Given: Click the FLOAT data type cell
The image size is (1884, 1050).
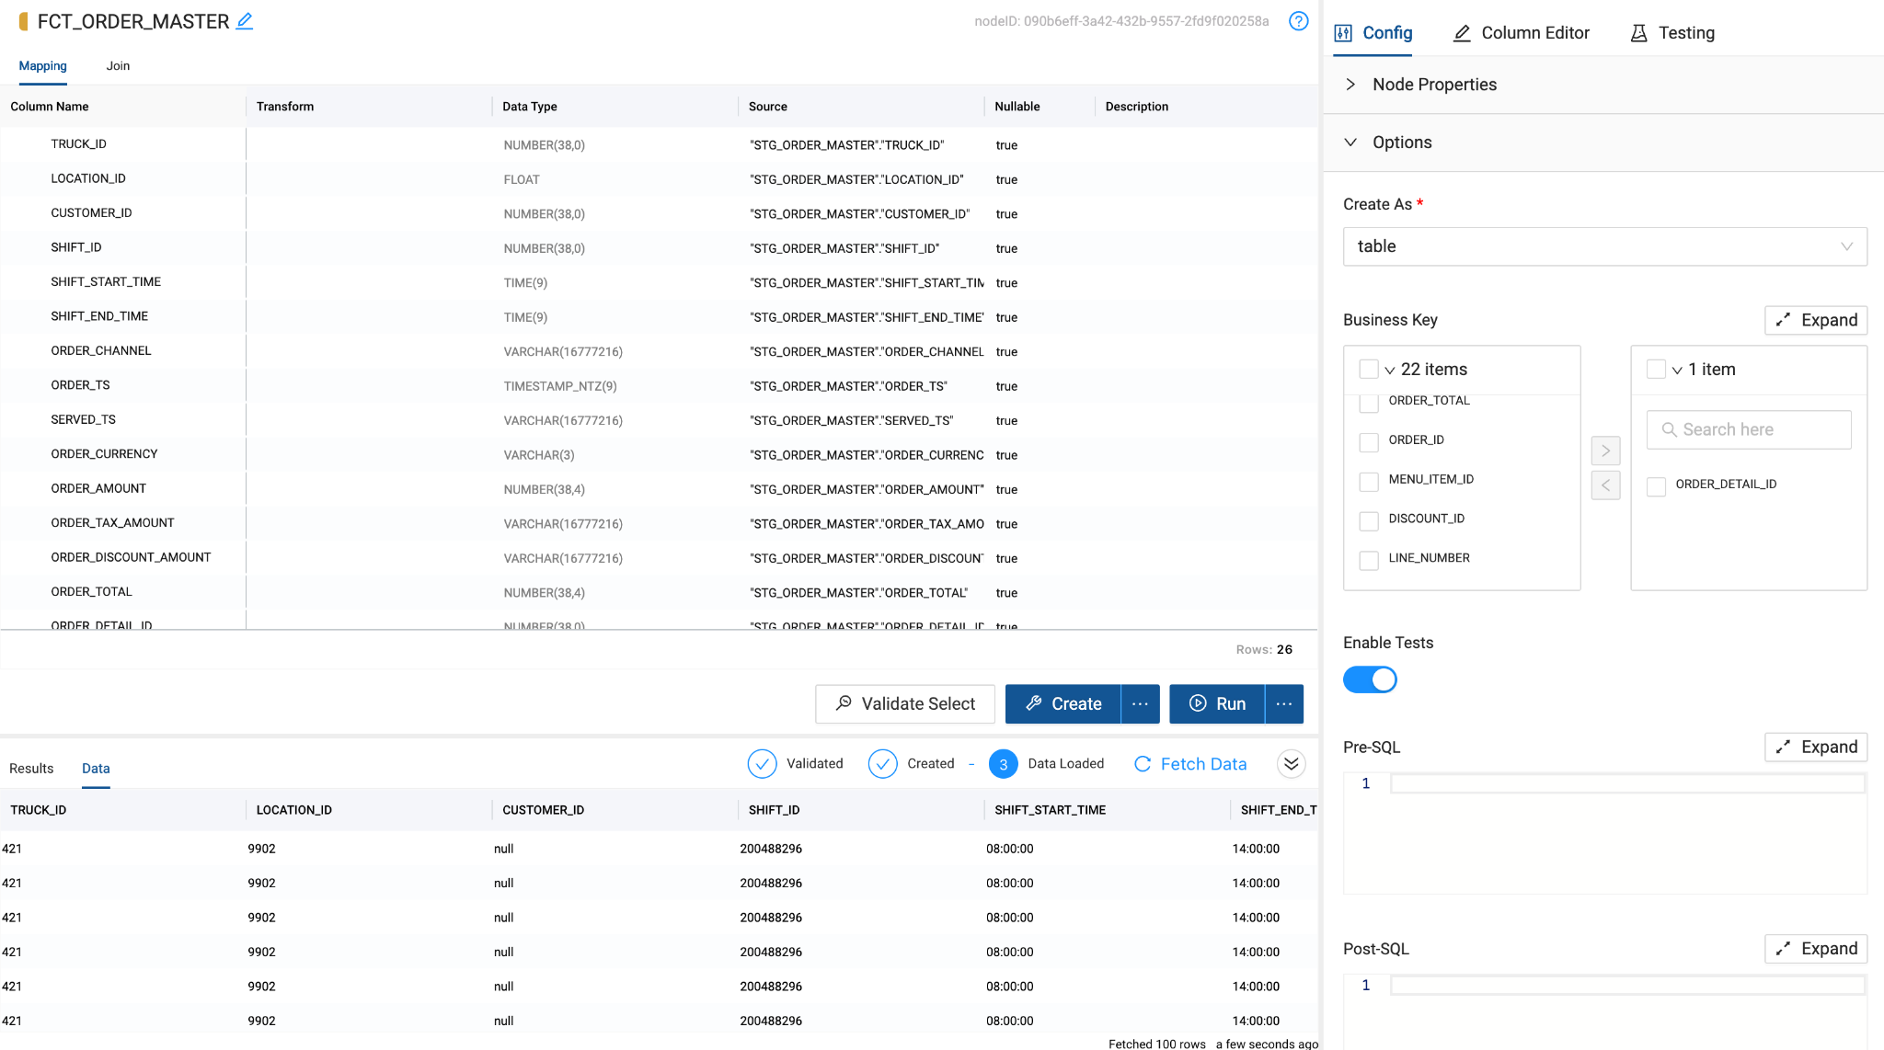Looking at the screenshot, I should coord(522,180).
